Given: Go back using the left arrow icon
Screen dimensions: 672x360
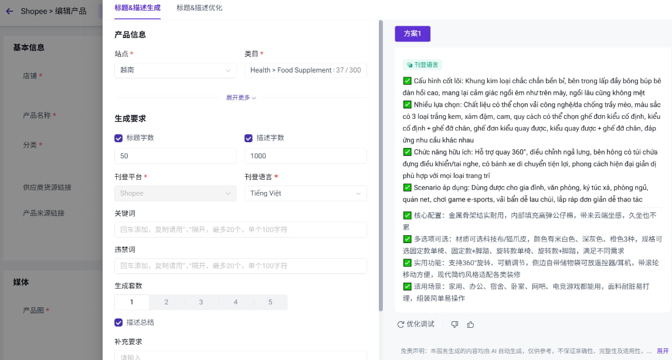Looking at the screenshot, I should tap(9, 11).
